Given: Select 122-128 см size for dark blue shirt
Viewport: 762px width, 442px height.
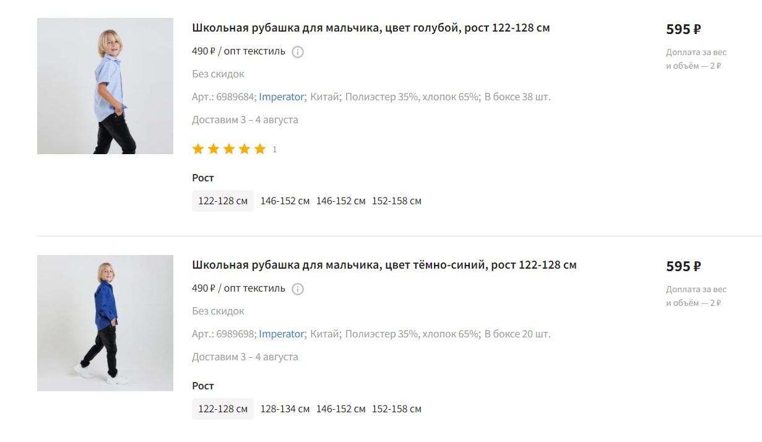Looking at the screenshot, I should (x=223, y=409).
